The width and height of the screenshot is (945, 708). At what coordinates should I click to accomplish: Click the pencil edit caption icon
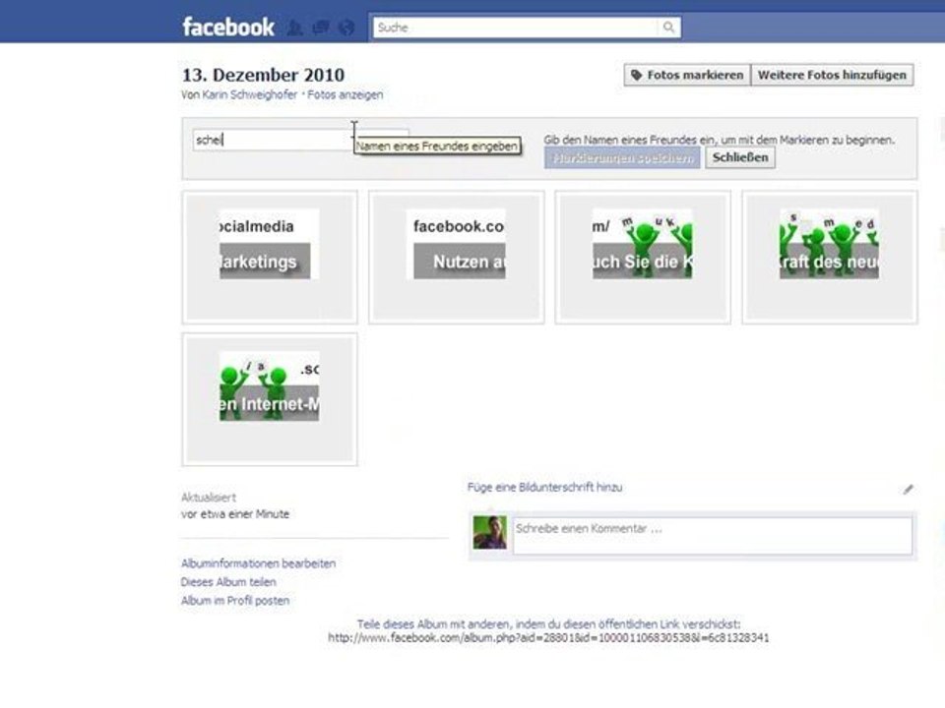coord(909,490)
